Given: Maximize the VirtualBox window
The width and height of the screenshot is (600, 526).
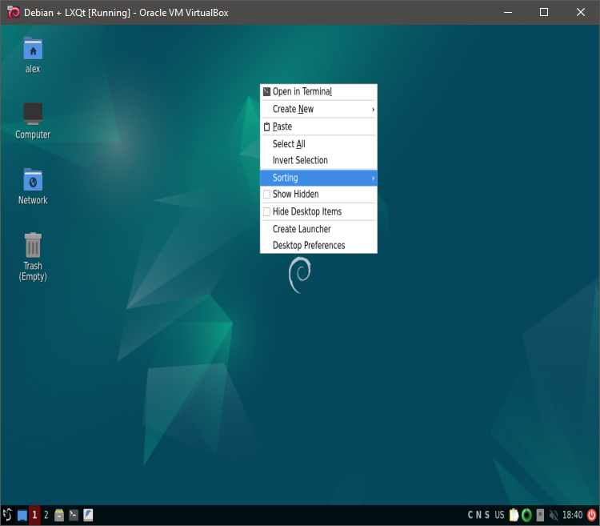Looking at the screenshot, I should point(544,13).
